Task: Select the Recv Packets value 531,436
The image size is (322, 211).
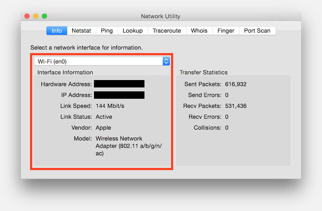Action: click(235, 106)
